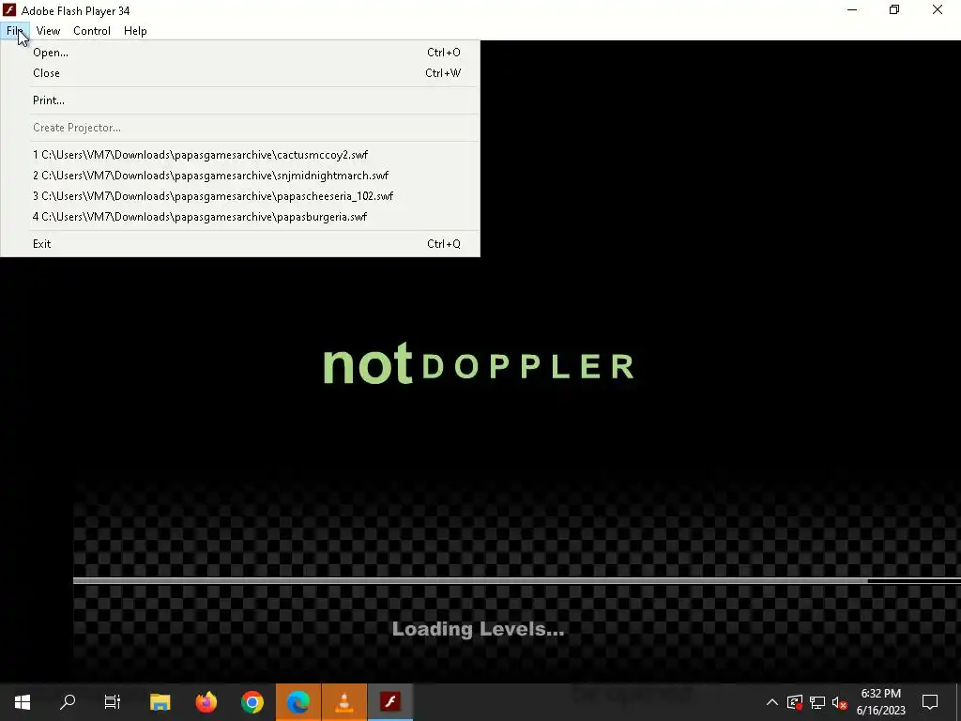Launch Google Chrome from the taskbar
Viewport: 961px width, 721px height.
tap(252, 702)
